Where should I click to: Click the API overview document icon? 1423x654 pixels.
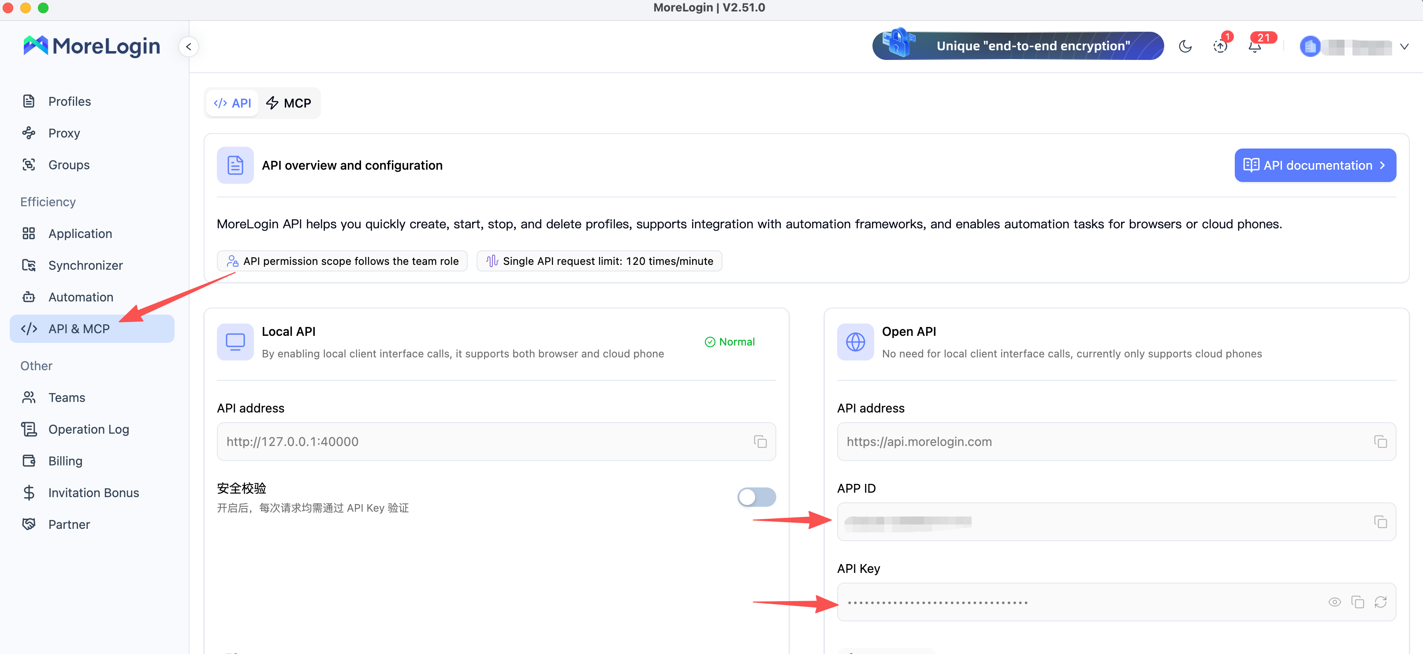click(x=235, y=165)
